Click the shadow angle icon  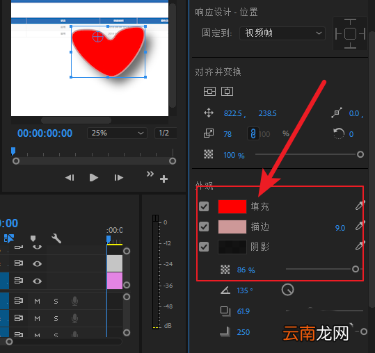click(x=225, y=290)
